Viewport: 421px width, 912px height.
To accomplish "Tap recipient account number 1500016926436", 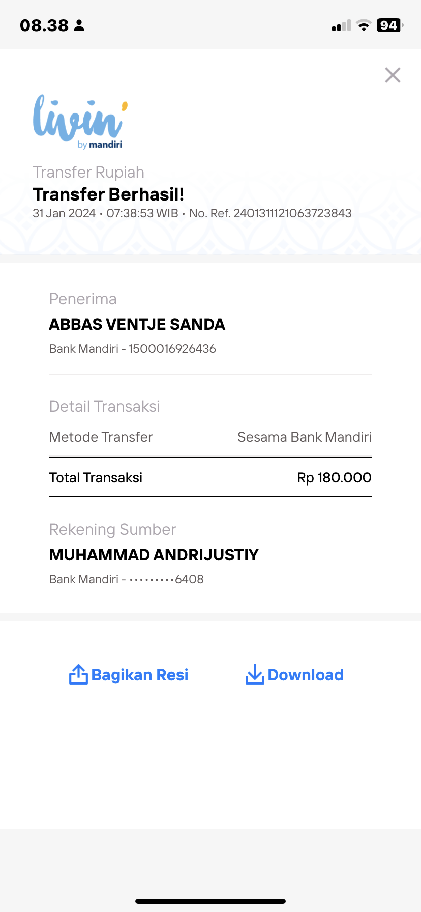I will [172, 349].
